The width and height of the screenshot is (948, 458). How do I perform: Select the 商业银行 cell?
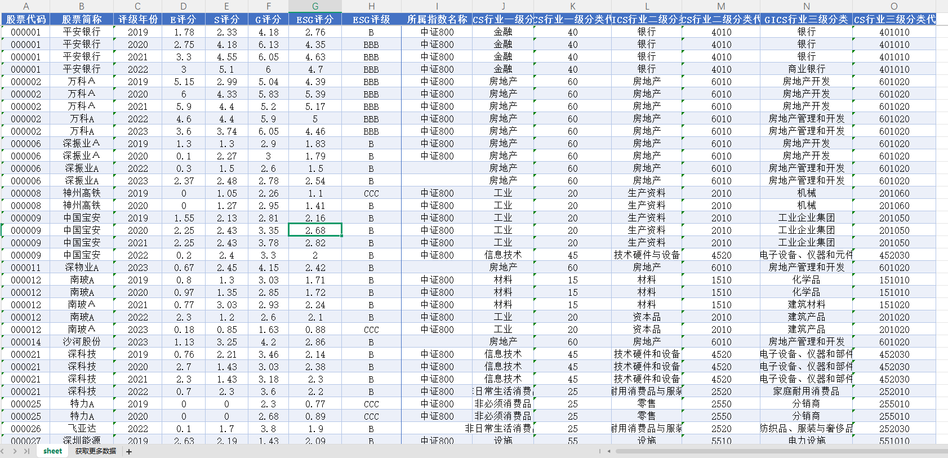[x=807, y=69]
